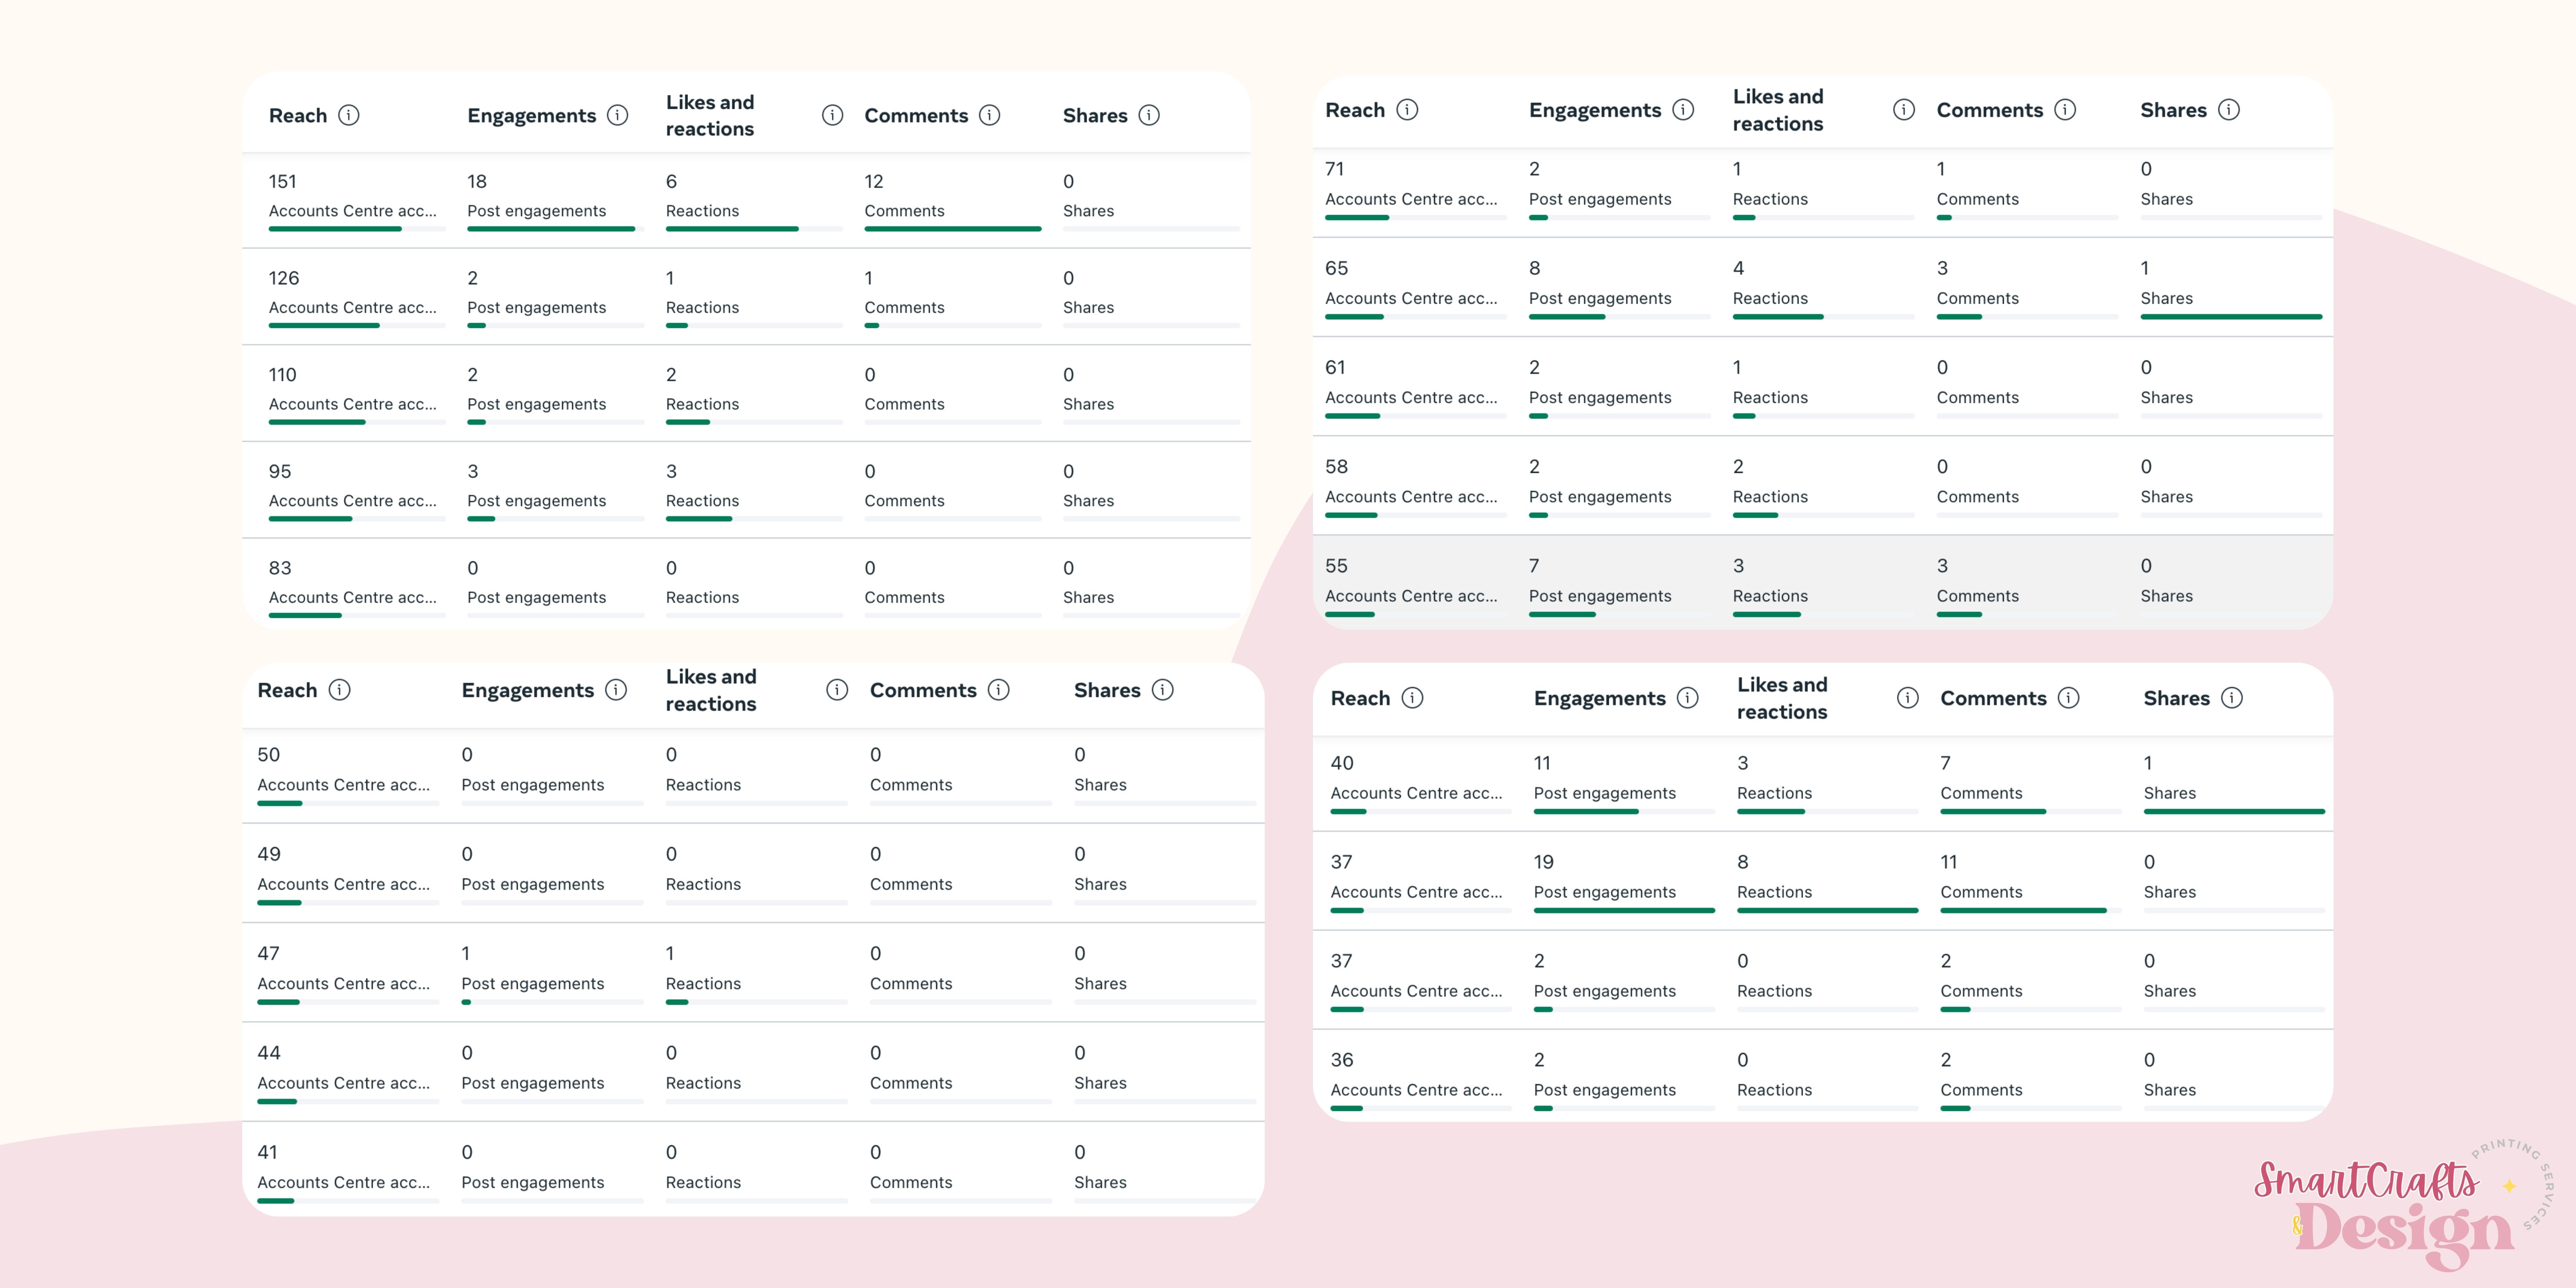Click Reach info icon above the 40-reach table

point(1412,698)
